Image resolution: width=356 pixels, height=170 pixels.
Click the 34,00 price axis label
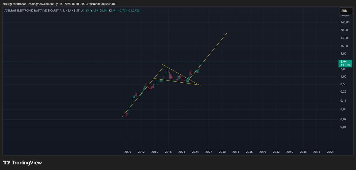click(x=344, y=38)
